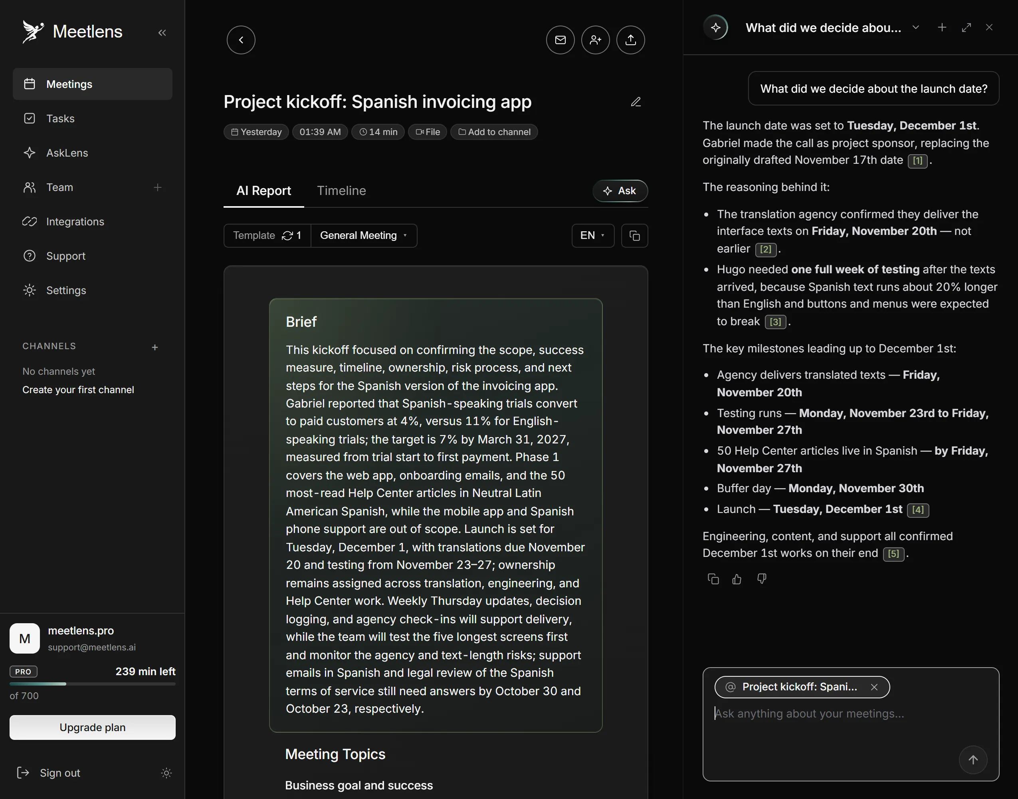The height and width of the screenshot is (799, 1018).
Task: Open the General Meeting template dropdown
Action: point(364,236)
